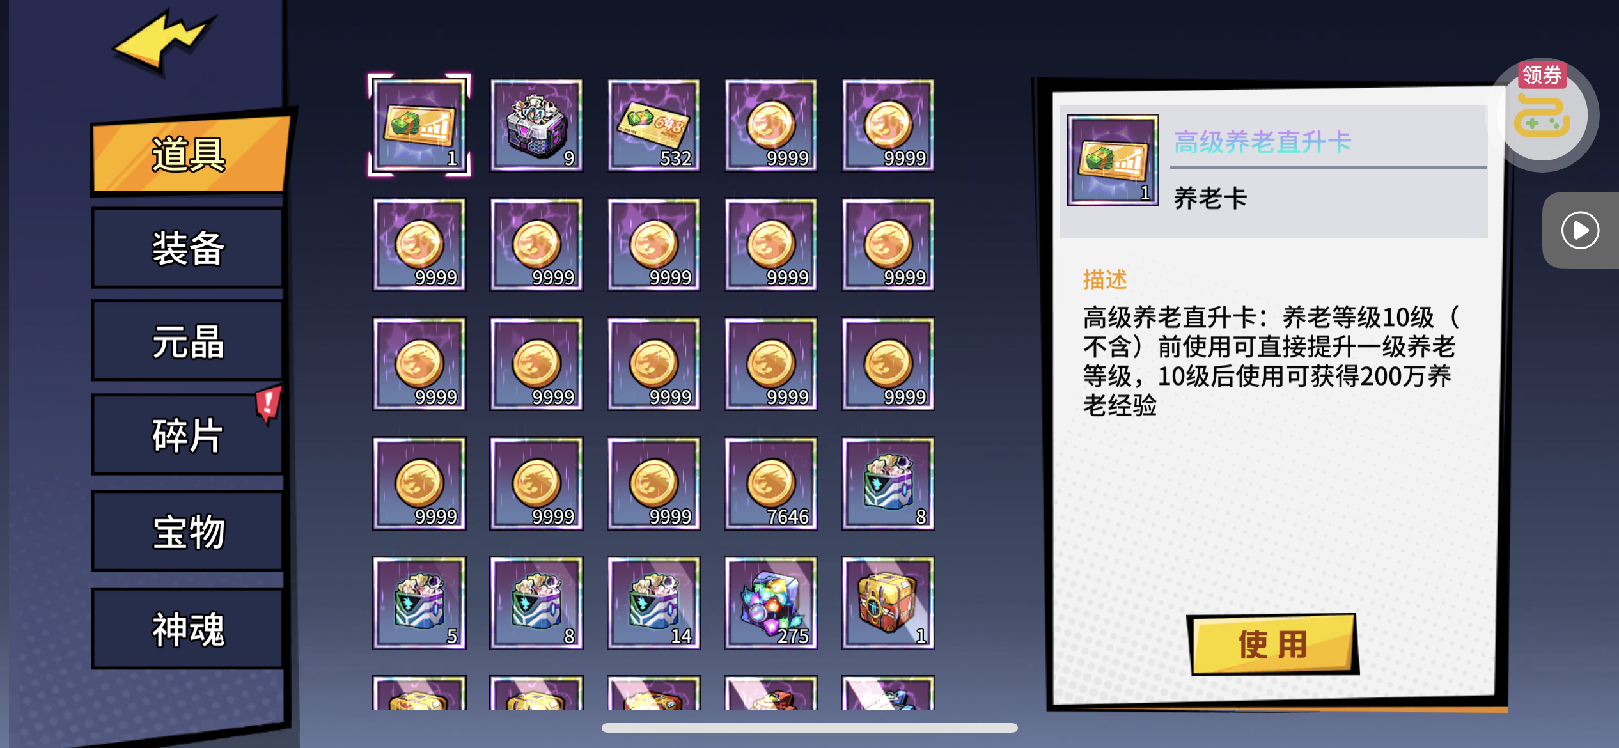Click the yellow 使用 button
1619x748 pixels.
click(x=1272, y=644)
